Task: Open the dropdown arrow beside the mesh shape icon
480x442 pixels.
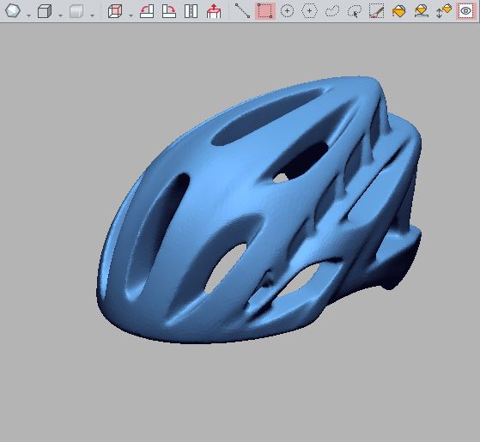Action: (x=28, y=15)
